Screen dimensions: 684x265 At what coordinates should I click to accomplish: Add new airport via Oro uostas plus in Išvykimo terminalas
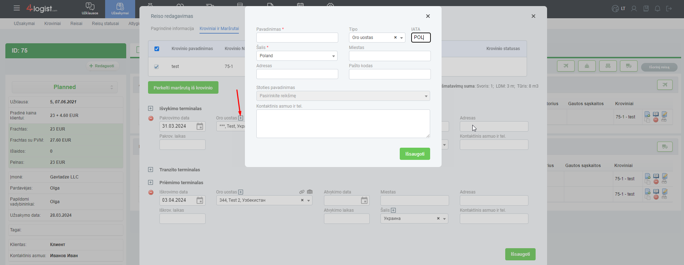coord(241,118)
